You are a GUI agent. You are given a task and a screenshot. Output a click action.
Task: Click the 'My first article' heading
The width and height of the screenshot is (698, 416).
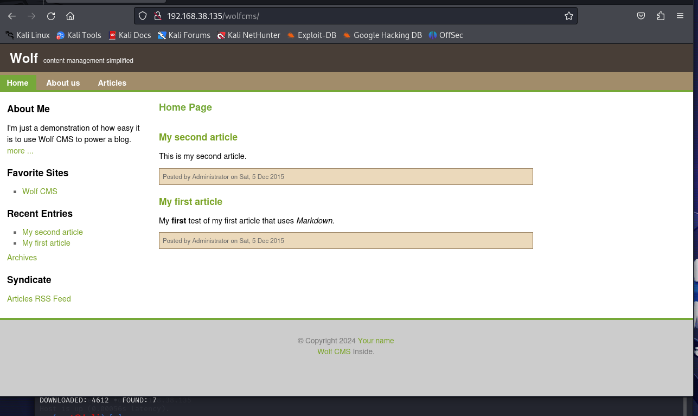tap(190, 202)
